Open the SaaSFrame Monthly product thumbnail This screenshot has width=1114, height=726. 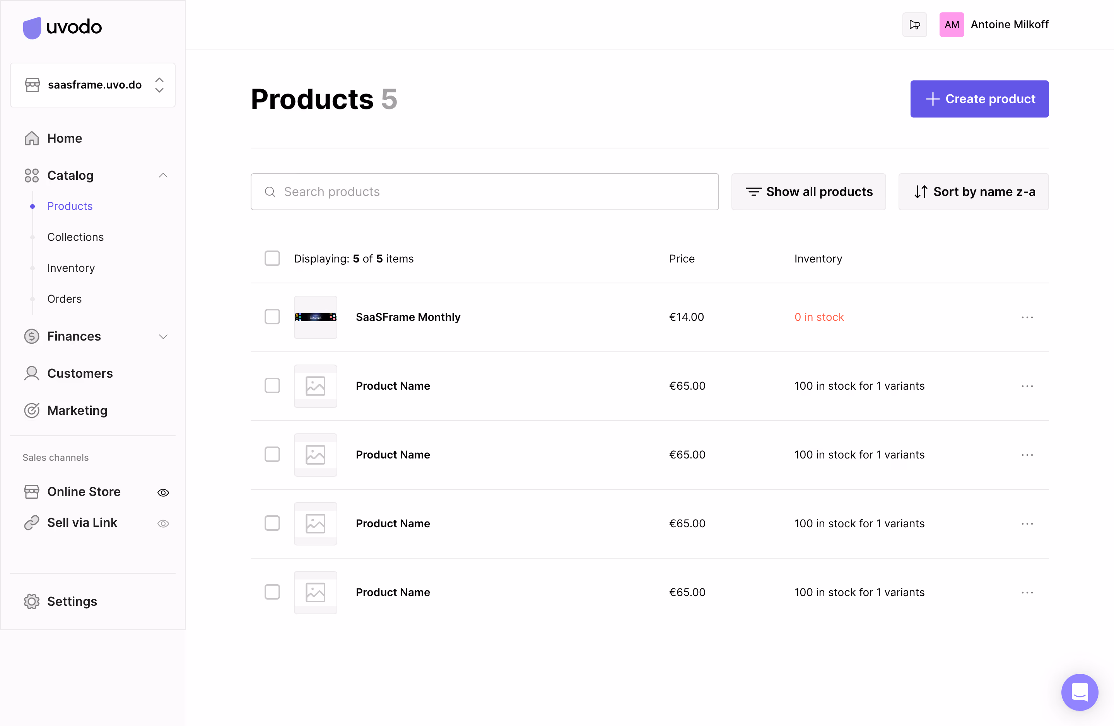click(x=316, y=317)
